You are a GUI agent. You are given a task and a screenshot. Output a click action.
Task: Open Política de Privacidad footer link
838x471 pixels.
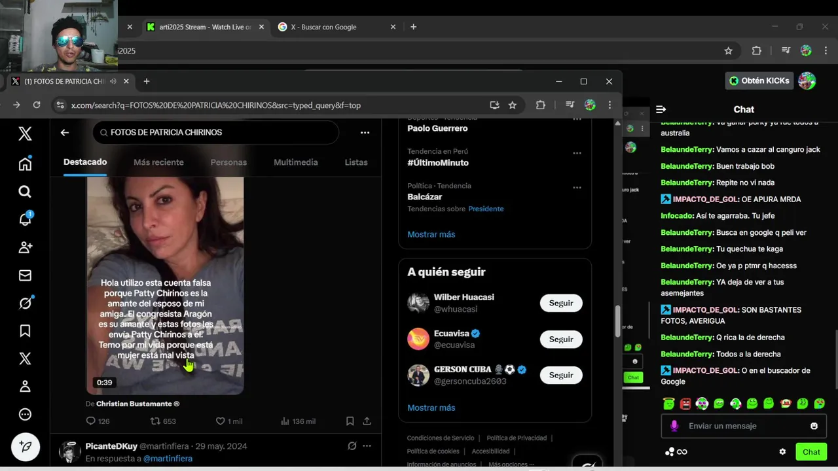(517, 438)
